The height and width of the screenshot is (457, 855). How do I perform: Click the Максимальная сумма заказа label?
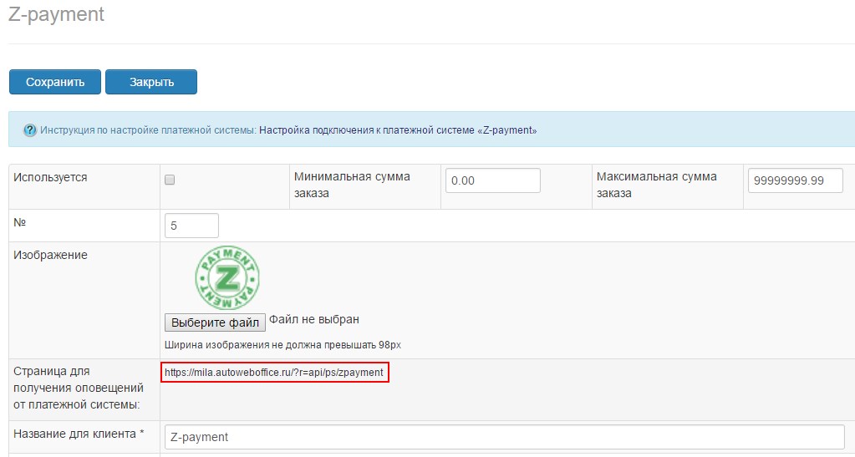click(x=656, y=185)
